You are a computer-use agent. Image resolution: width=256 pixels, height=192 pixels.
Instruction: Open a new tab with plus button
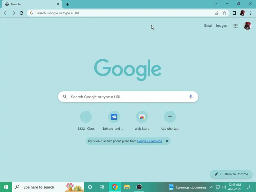coord(67,4)
